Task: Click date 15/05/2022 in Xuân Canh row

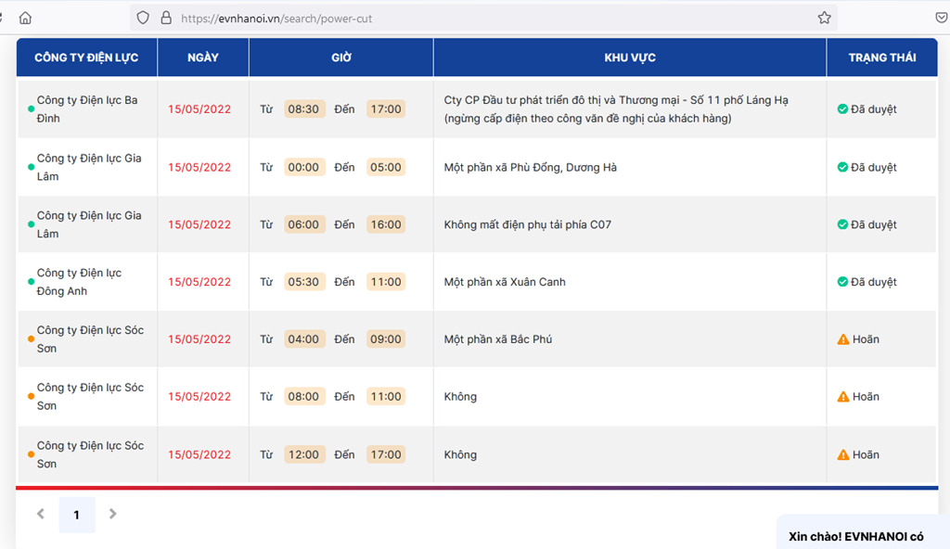Action: (199, 282)
